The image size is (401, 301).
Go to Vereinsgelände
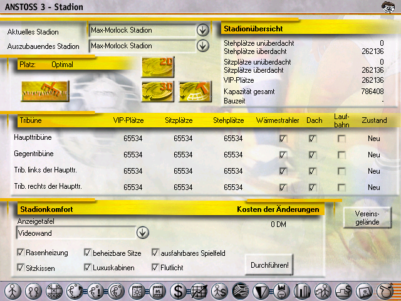[x=367, y=218]
